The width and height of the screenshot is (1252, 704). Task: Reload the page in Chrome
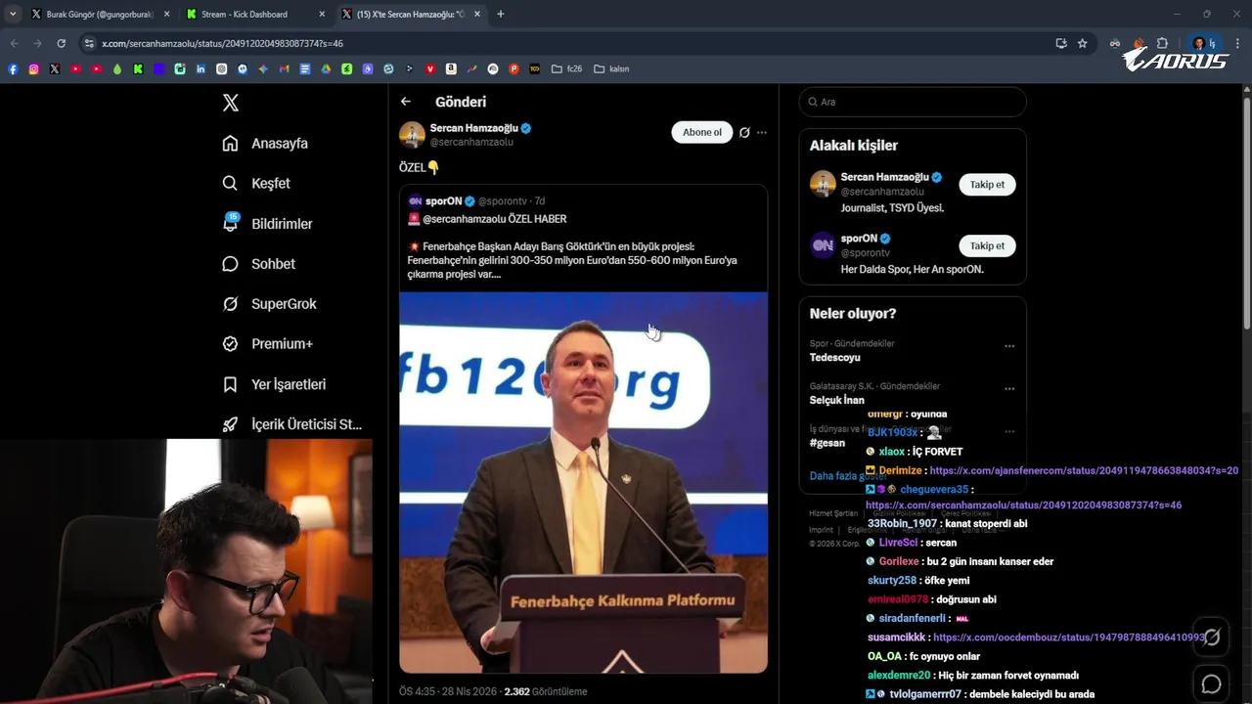(61, 44)
